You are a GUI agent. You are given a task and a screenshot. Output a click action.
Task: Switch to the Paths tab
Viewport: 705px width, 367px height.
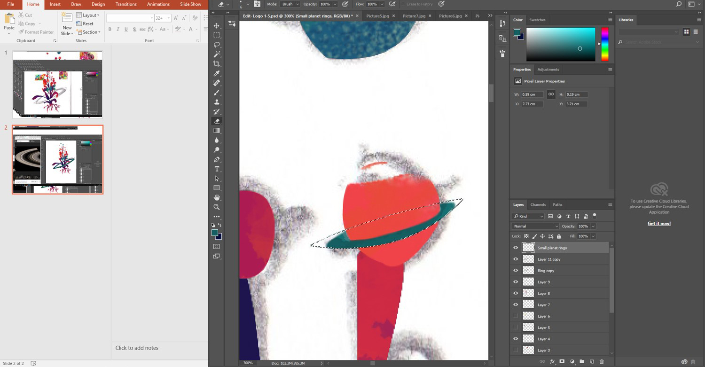click(x=557, y=204)
